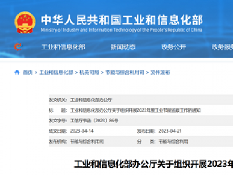This screenshot has height=175, width=233.
Task: Select publishing body 节能与综合利用司 value
Action: pyautogui.click(x=87, y=142)
